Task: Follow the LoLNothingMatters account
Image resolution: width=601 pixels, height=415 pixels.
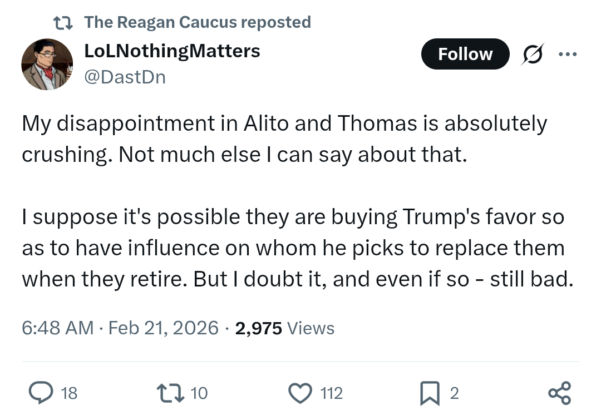Action: (465, 54)
